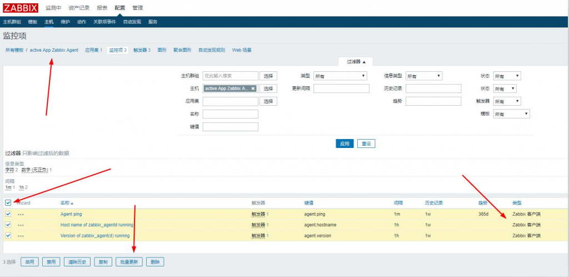Click 选择 button next to 主机
The image size is (569, 277).
coord(268,88)
